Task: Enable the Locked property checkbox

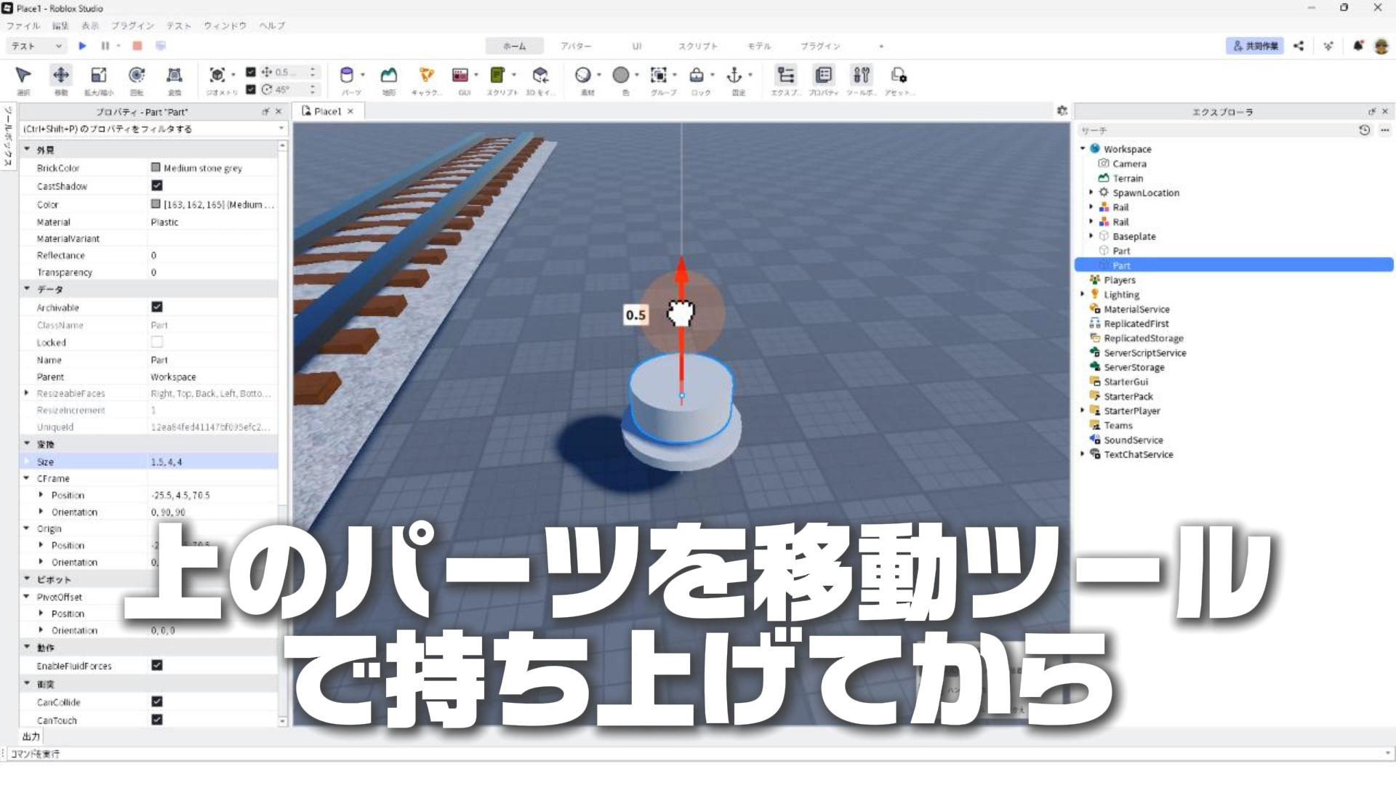Action: pos(156,342)
